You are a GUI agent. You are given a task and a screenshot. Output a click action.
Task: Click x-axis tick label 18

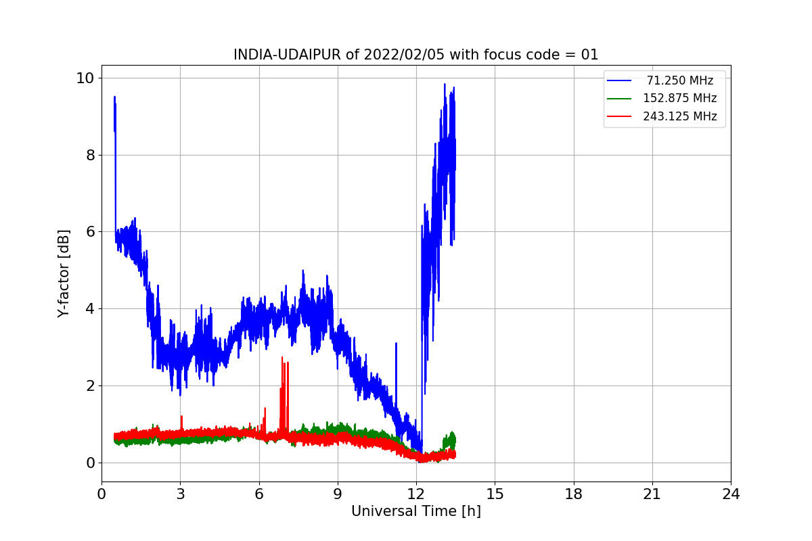573,494
